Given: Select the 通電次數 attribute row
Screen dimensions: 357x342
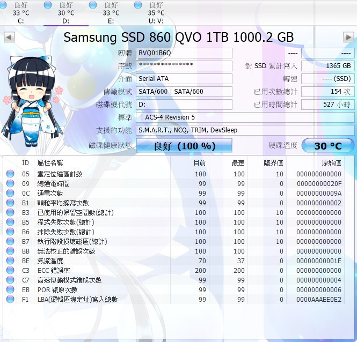Looking at the screenshot, I should pyautogui.click(x=174, y=194).
